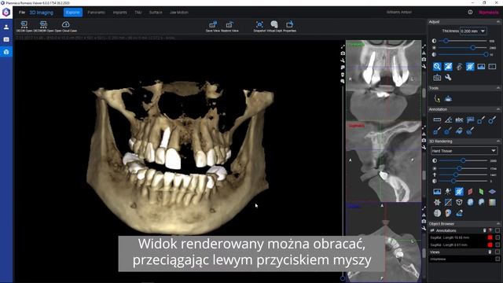This screenshot has height=283, width=503.
Task: Switch to the Panoramic tab
Action: (96, 13)
